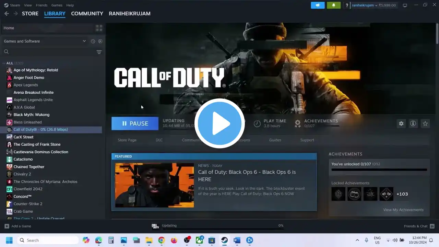Open the Games menu

pos(57,5)
